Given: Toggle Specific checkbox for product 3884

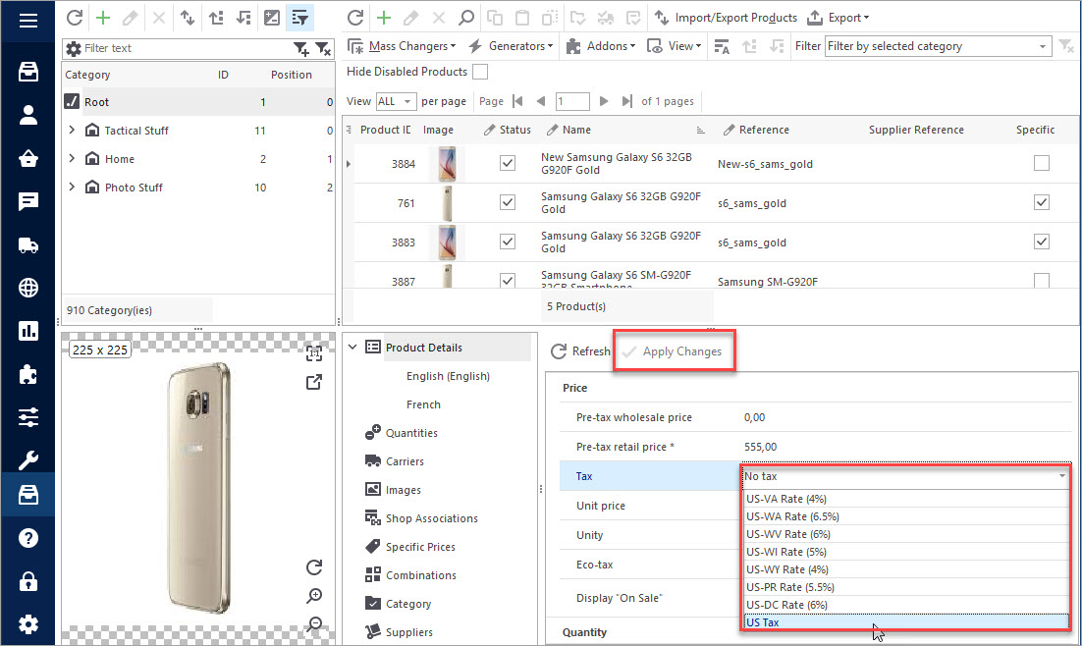Looking at the screenshot, I should 1042,163.
